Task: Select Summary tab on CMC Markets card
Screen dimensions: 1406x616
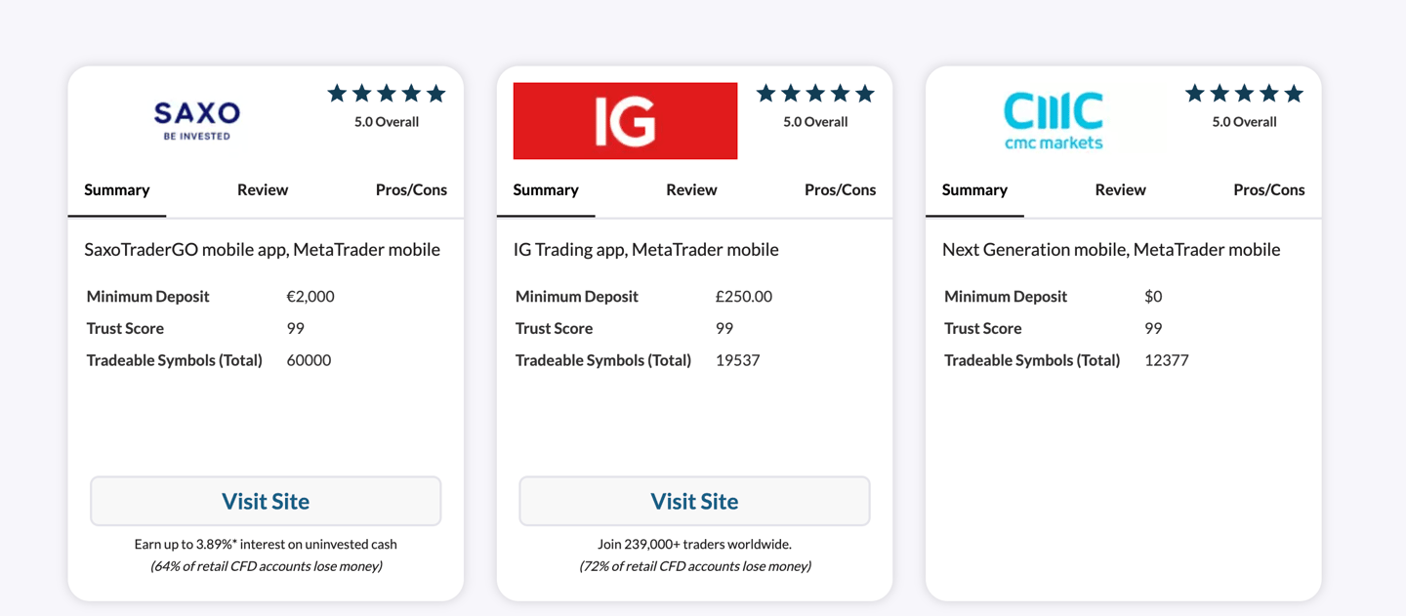Action: point(974,189)
